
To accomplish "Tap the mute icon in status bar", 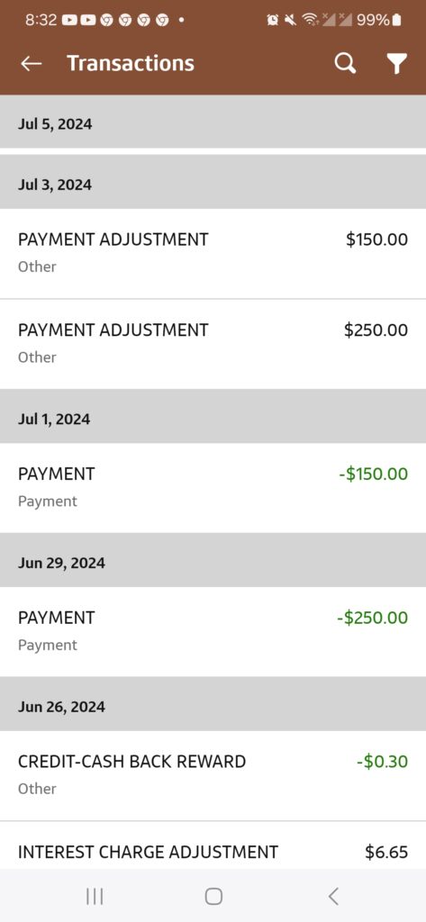I will [290, 20].
